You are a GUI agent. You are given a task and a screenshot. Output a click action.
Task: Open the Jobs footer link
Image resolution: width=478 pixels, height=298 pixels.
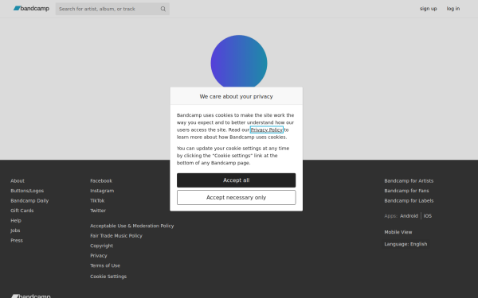pyautogui.click(x=15, y=230)
